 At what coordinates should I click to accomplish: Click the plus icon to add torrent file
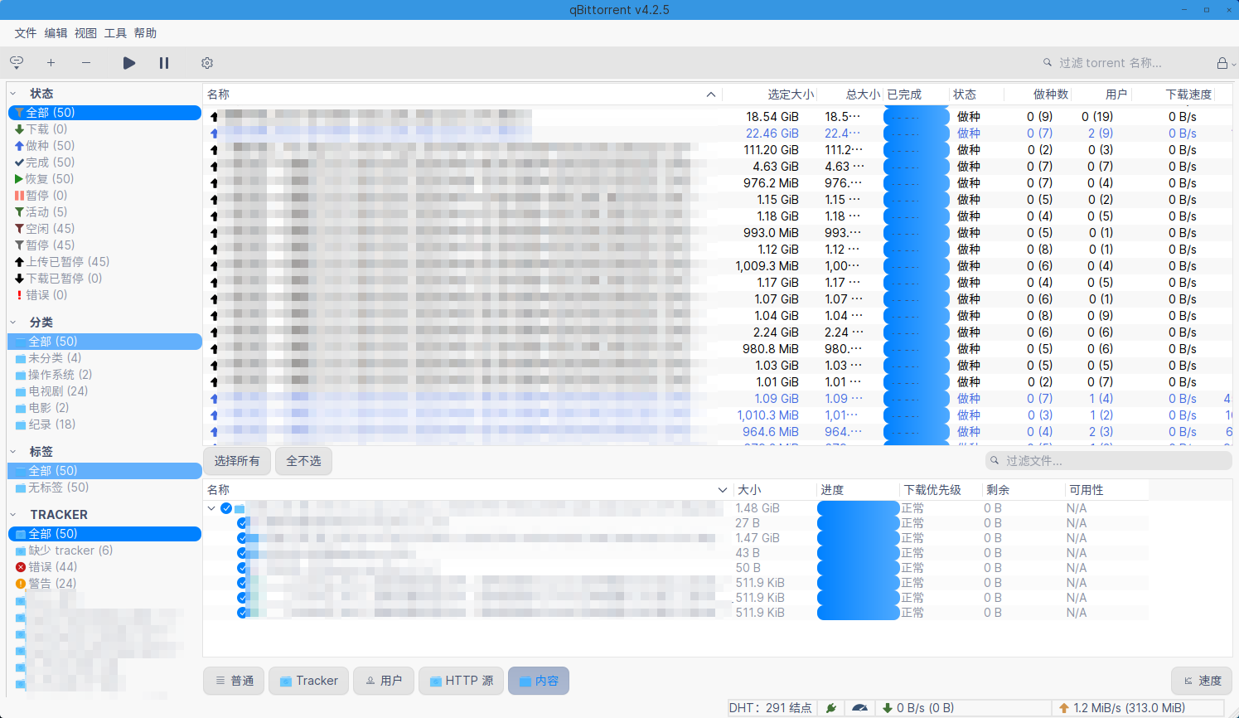[51, 63]
